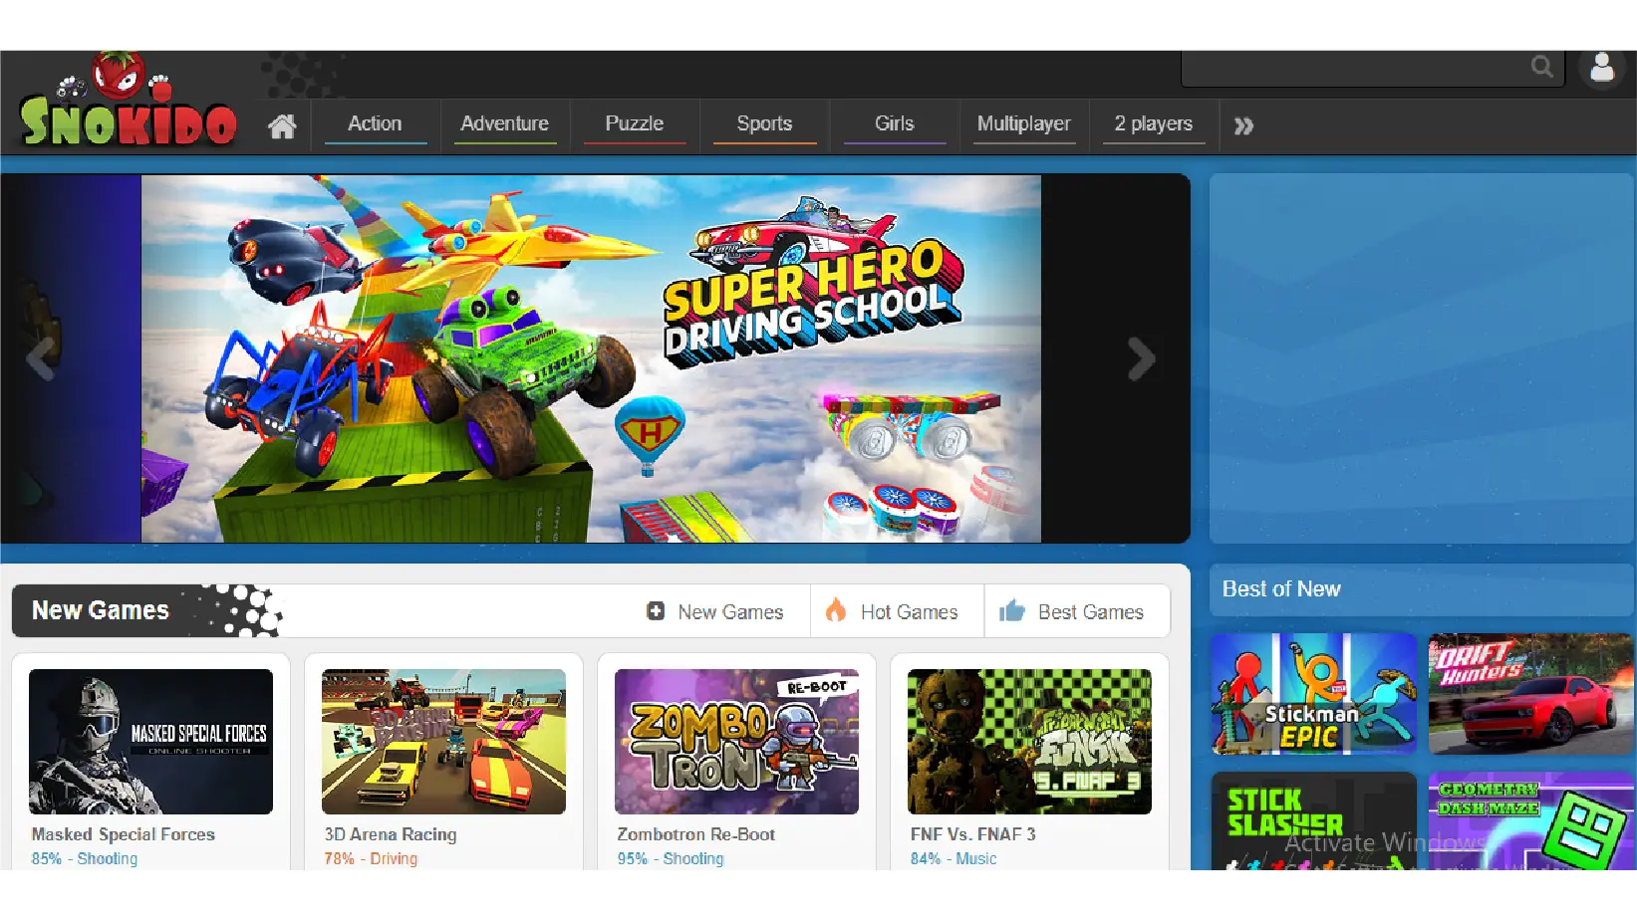Go to the home page via house icon
The height and width of the screenshot is (920, 1637).
point(282,126)
